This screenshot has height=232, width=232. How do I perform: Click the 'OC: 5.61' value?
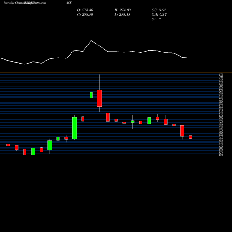(159, 10)
